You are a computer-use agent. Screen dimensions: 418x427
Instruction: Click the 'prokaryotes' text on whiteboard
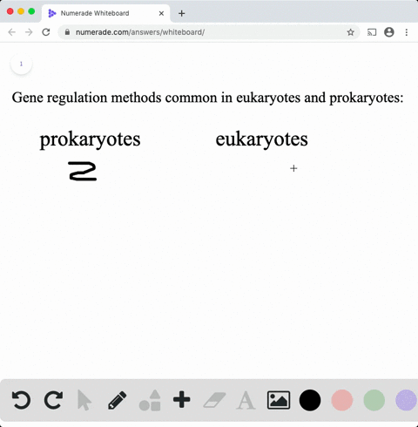90,140
